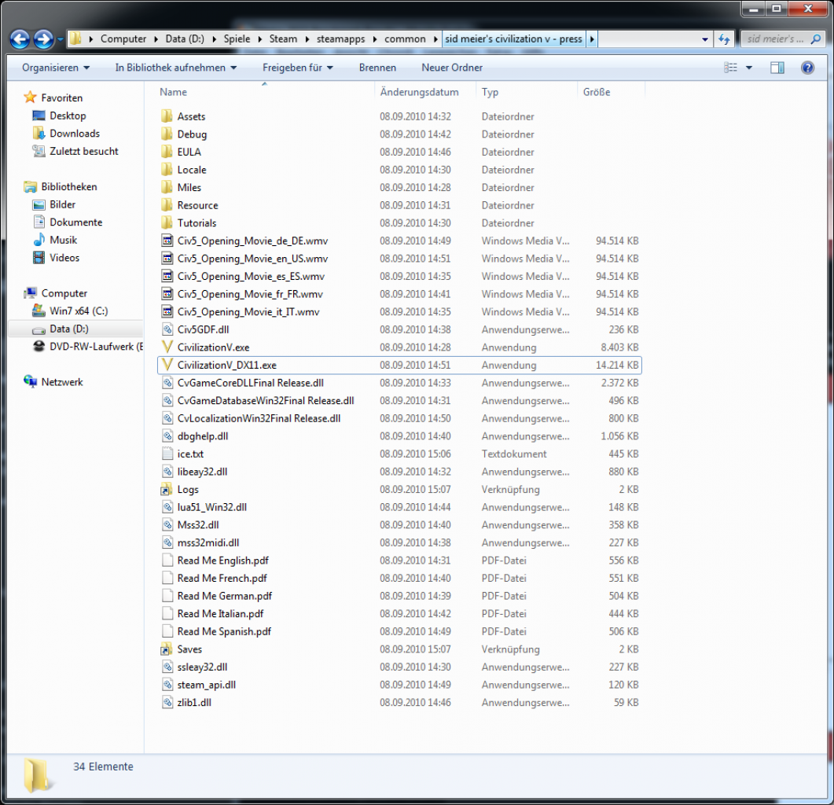Screen dimensions: 834x805
Task: Click the steam_api.dll file icon
Action: tap(167, 685)
